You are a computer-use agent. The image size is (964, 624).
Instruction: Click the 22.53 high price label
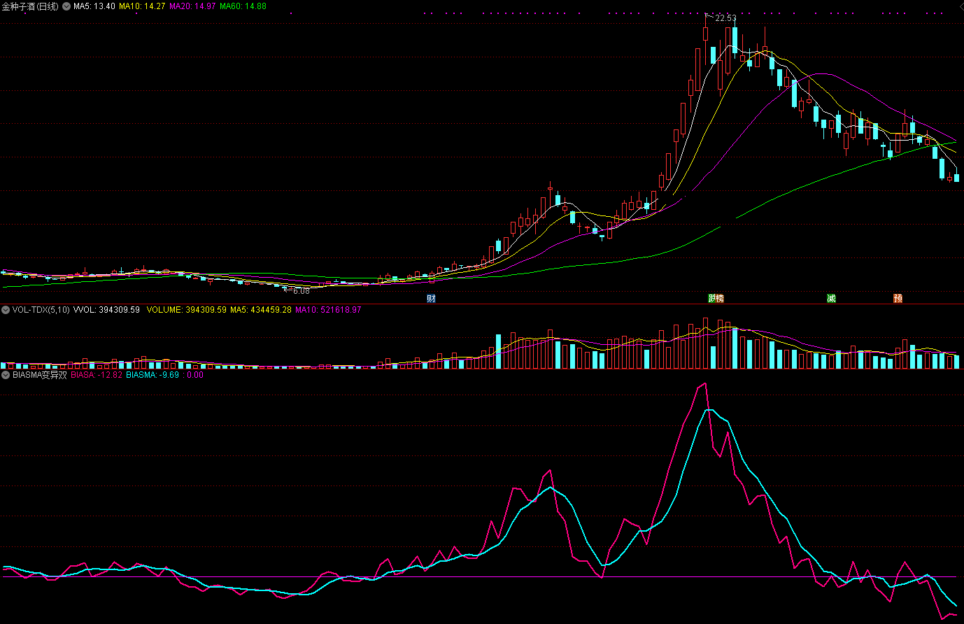[x=725, y=18]
